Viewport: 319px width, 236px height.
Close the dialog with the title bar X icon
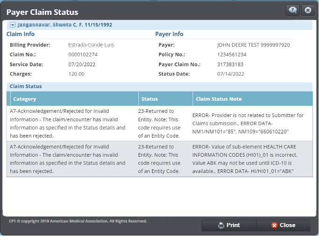pyautogui.click(x=307, y=10)
